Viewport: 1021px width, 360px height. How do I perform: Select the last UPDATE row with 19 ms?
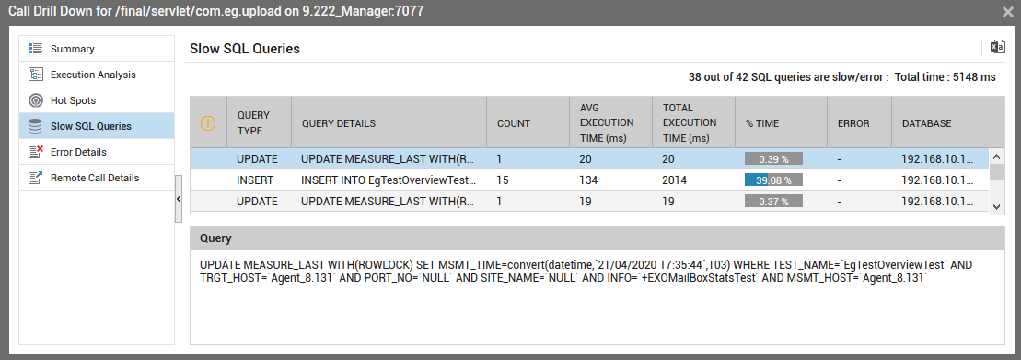coord(589,202)
